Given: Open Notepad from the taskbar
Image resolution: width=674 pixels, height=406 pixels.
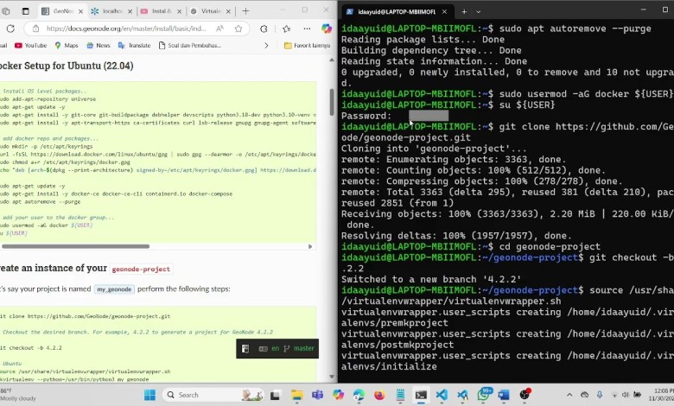Looking at the screenshot, I should pos(400,395).
